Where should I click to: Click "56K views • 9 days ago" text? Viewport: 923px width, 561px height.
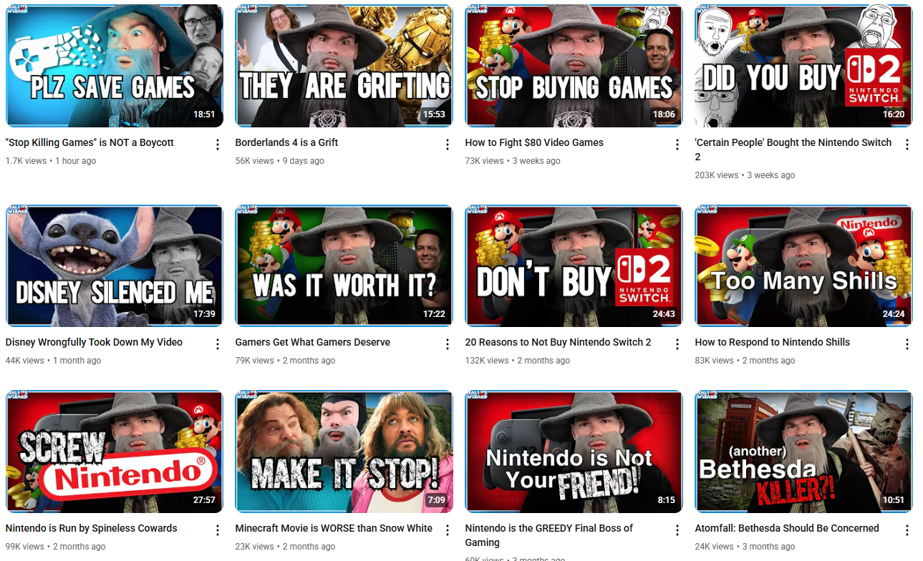coord(280,161)
